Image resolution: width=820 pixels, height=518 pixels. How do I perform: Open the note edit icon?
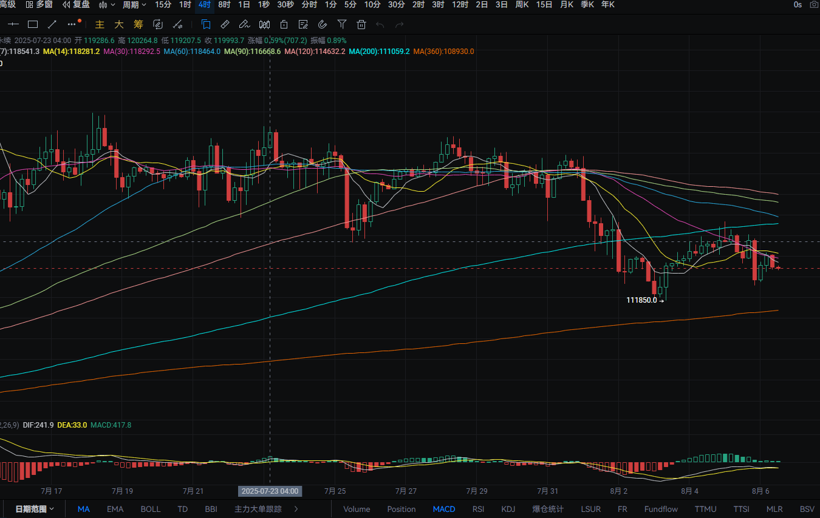303,24
